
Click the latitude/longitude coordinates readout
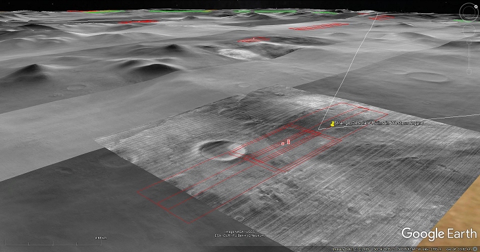396,249
